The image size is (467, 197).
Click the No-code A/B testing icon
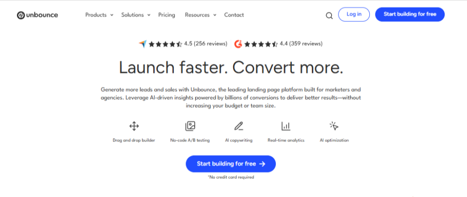[190, 126]
